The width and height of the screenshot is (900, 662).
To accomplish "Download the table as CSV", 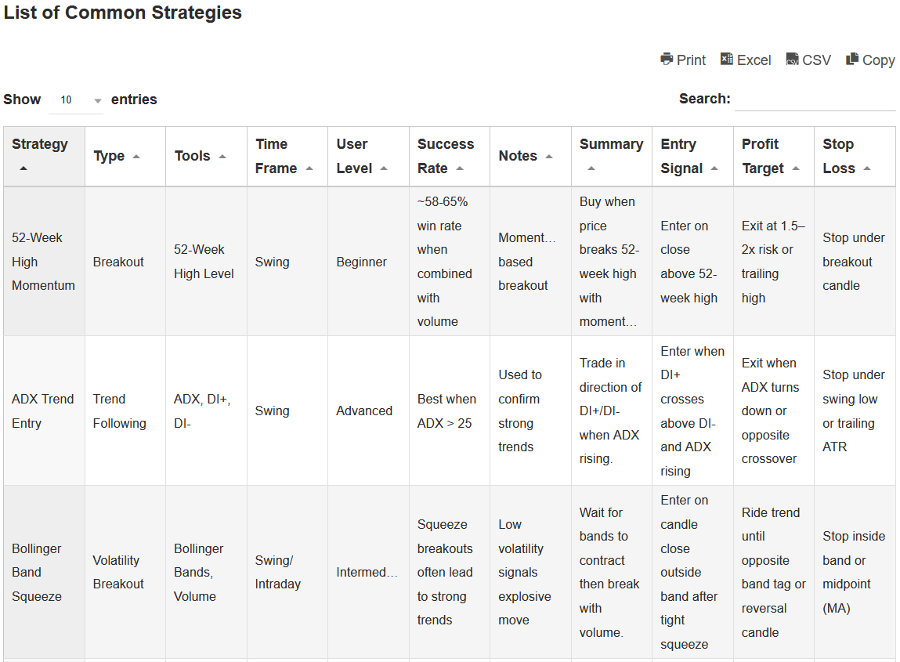I will [x=808, y=60].
